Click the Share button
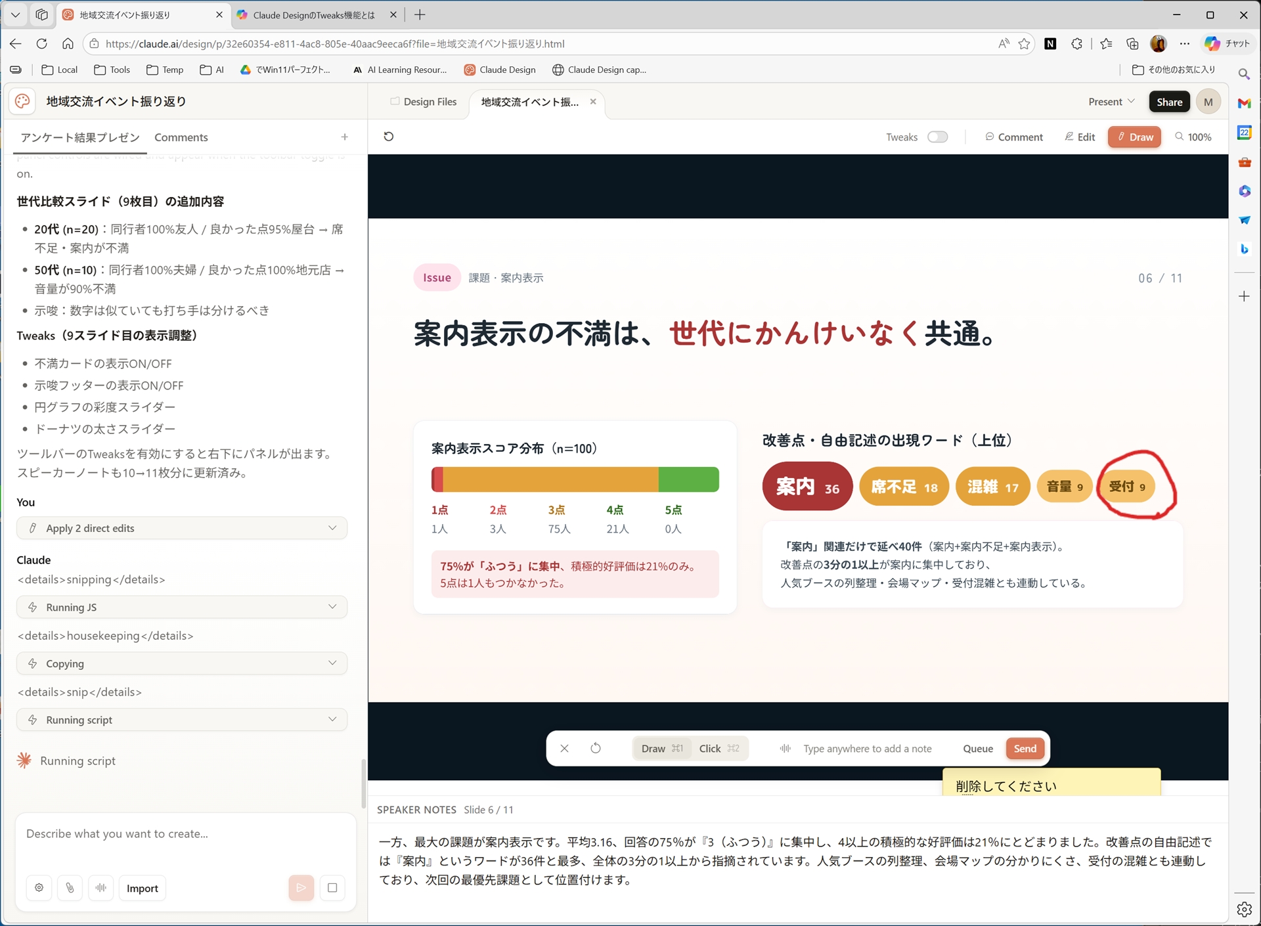This screenshot has height=926, width=1261. pyautogui.click(x=1169, y=101)
